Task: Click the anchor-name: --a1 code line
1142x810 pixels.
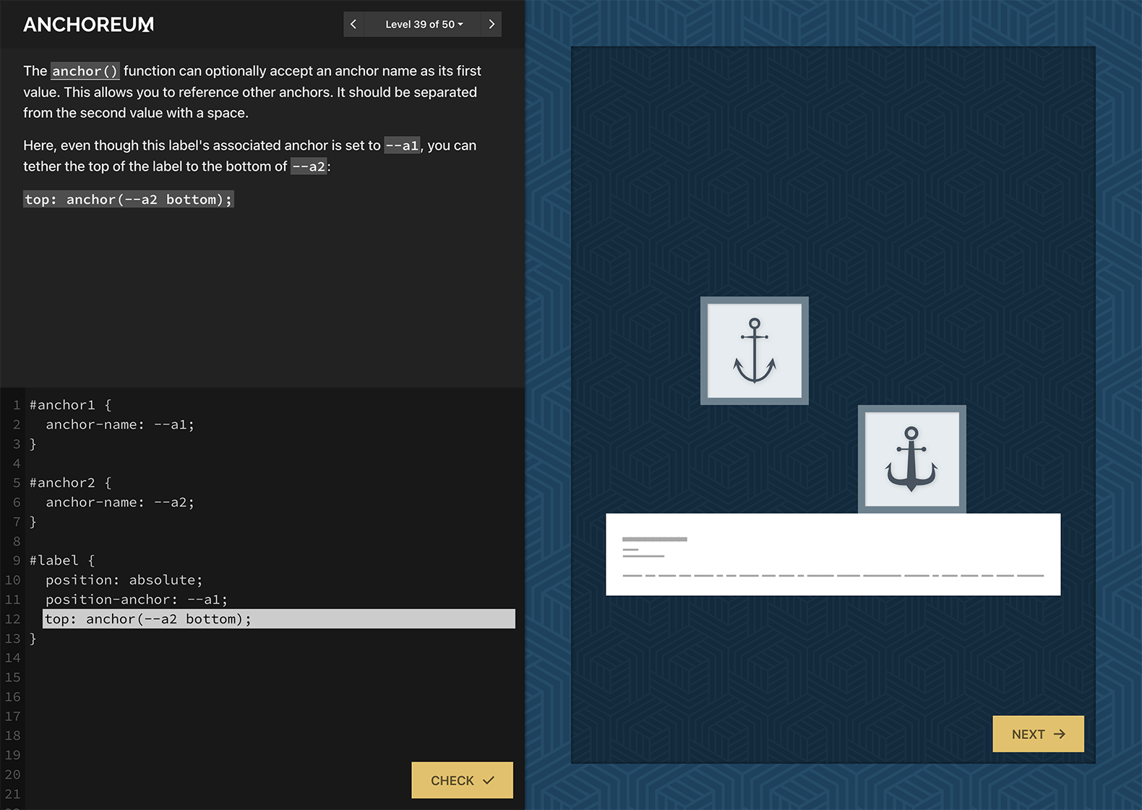Action: 120,425
